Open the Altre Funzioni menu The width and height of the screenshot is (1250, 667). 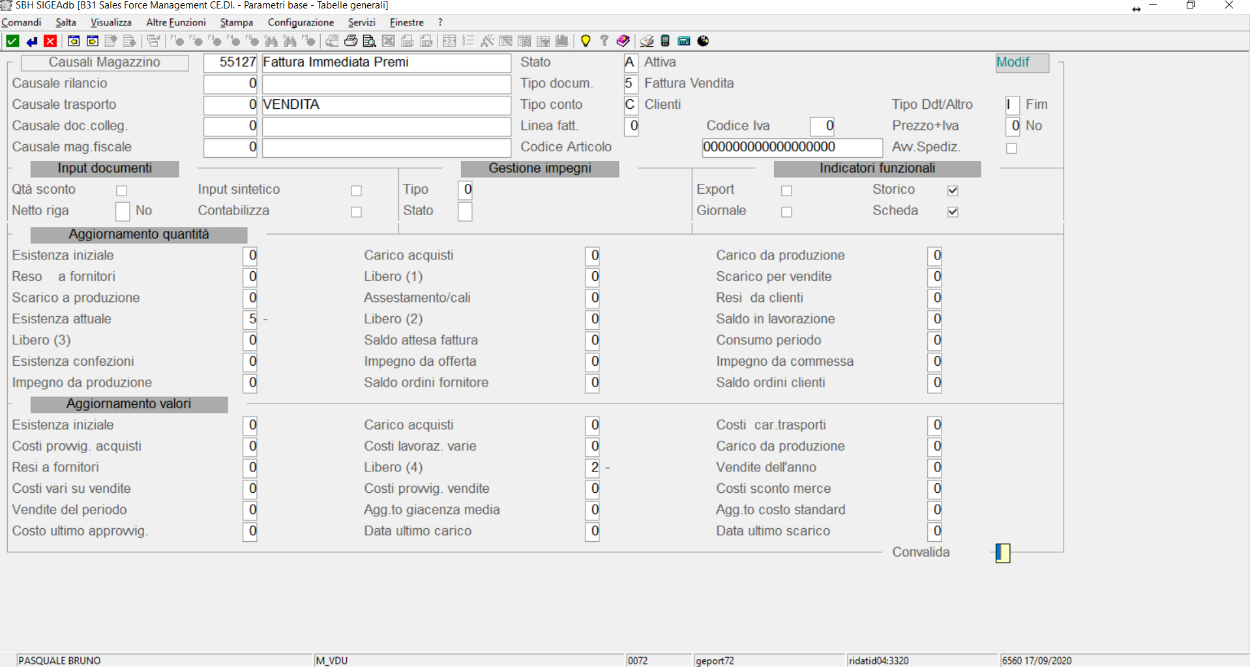pos(175,22)
